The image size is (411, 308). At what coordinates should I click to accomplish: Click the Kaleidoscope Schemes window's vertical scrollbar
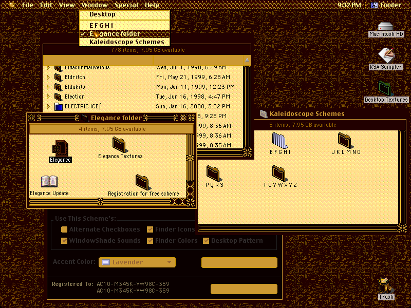[402, 177]
